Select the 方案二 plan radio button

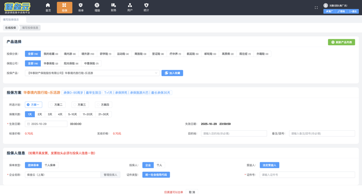coord(56,104)
